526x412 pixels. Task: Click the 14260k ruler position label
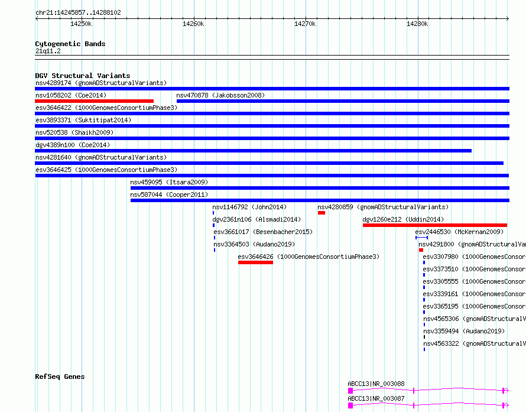193,24
